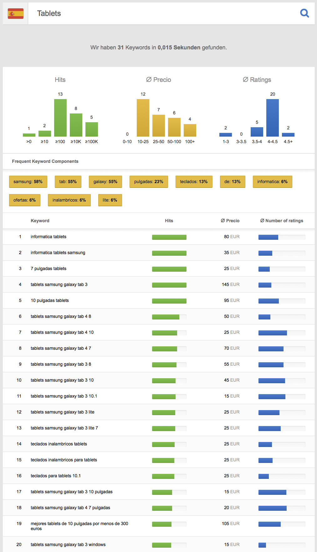Click the 'pulgadas: 23%' tag

point(149,182)
